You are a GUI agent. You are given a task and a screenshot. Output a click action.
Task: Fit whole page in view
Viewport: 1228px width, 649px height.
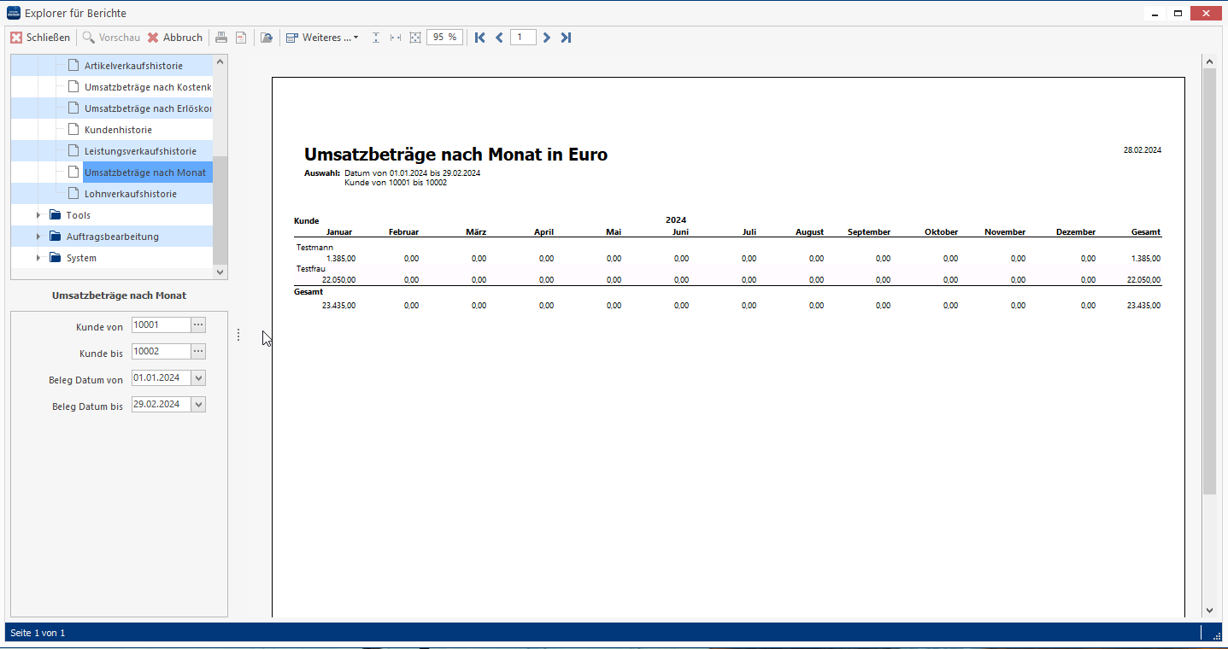(x=415, y=38)
